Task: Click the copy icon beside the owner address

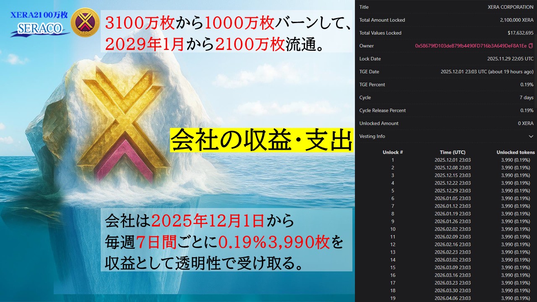Action: pyautogui.click(x=531, y=46)
